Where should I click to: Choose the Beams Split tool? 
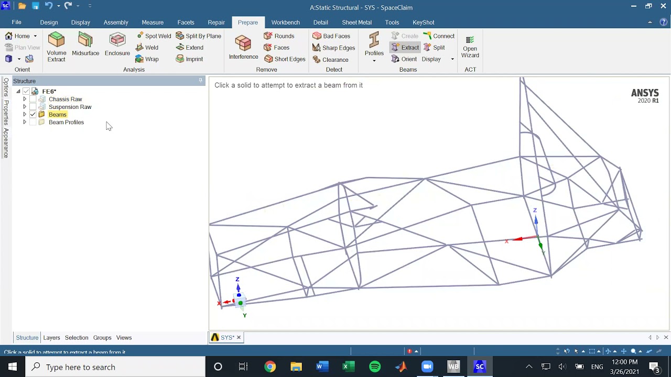pyautogui.click(x=434, y=48)
